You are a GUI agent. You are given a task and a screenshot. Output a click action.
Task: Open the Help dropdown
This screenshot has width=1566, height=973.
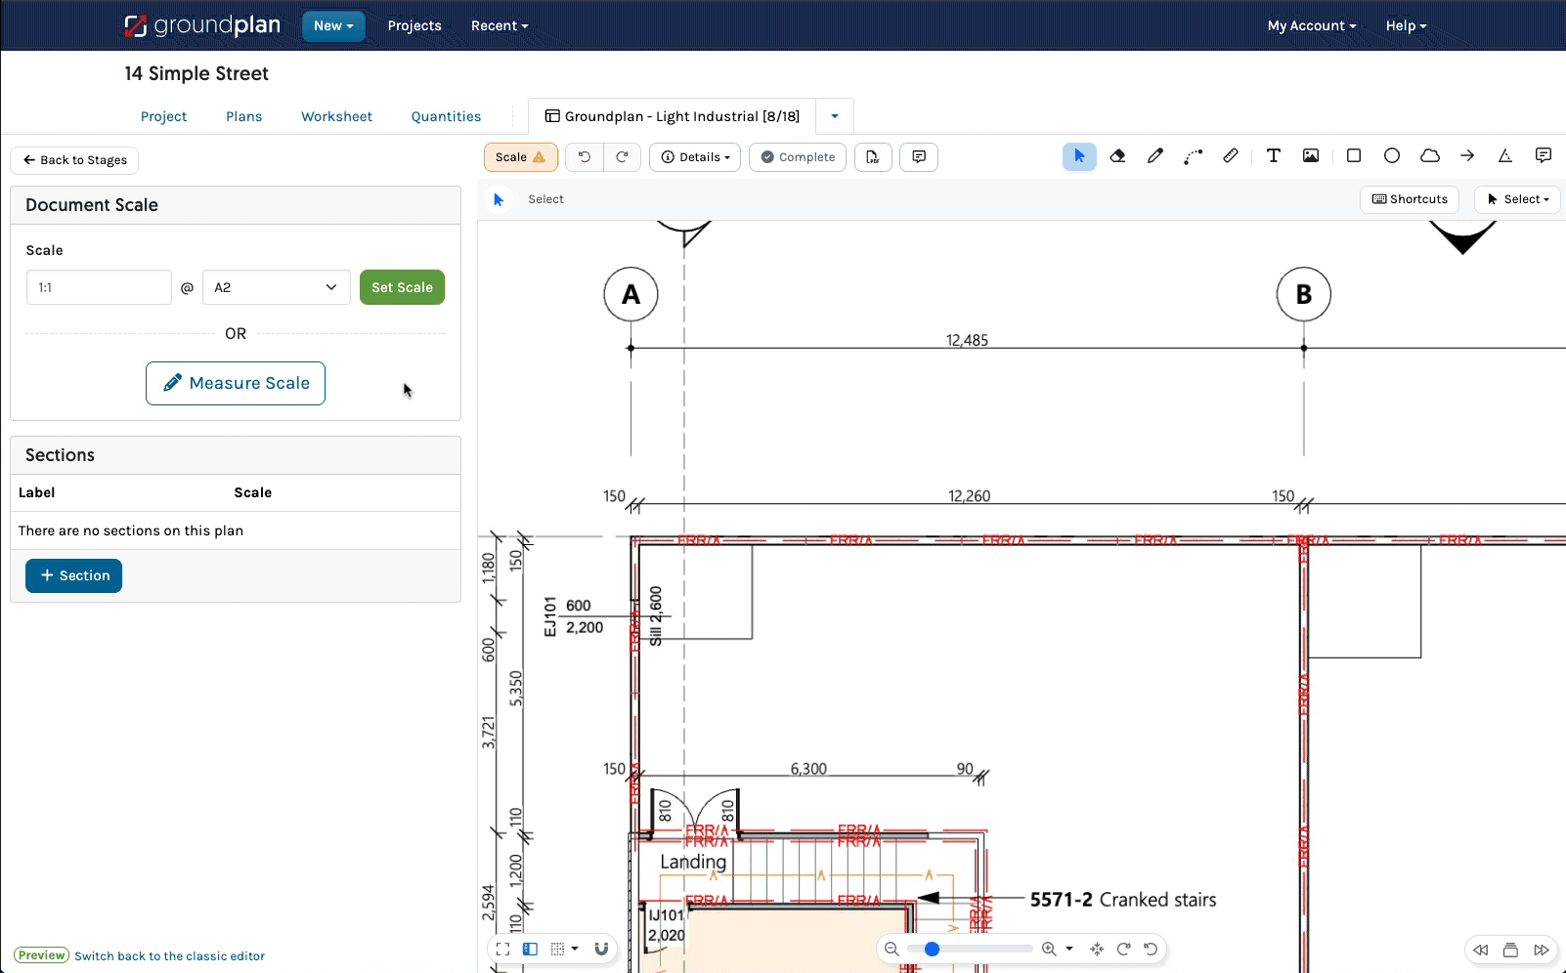point(1406,26)
